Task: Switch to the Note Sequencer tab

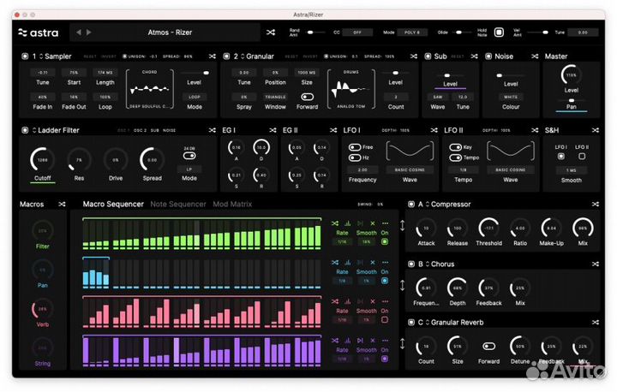Action: pos(178,204)
